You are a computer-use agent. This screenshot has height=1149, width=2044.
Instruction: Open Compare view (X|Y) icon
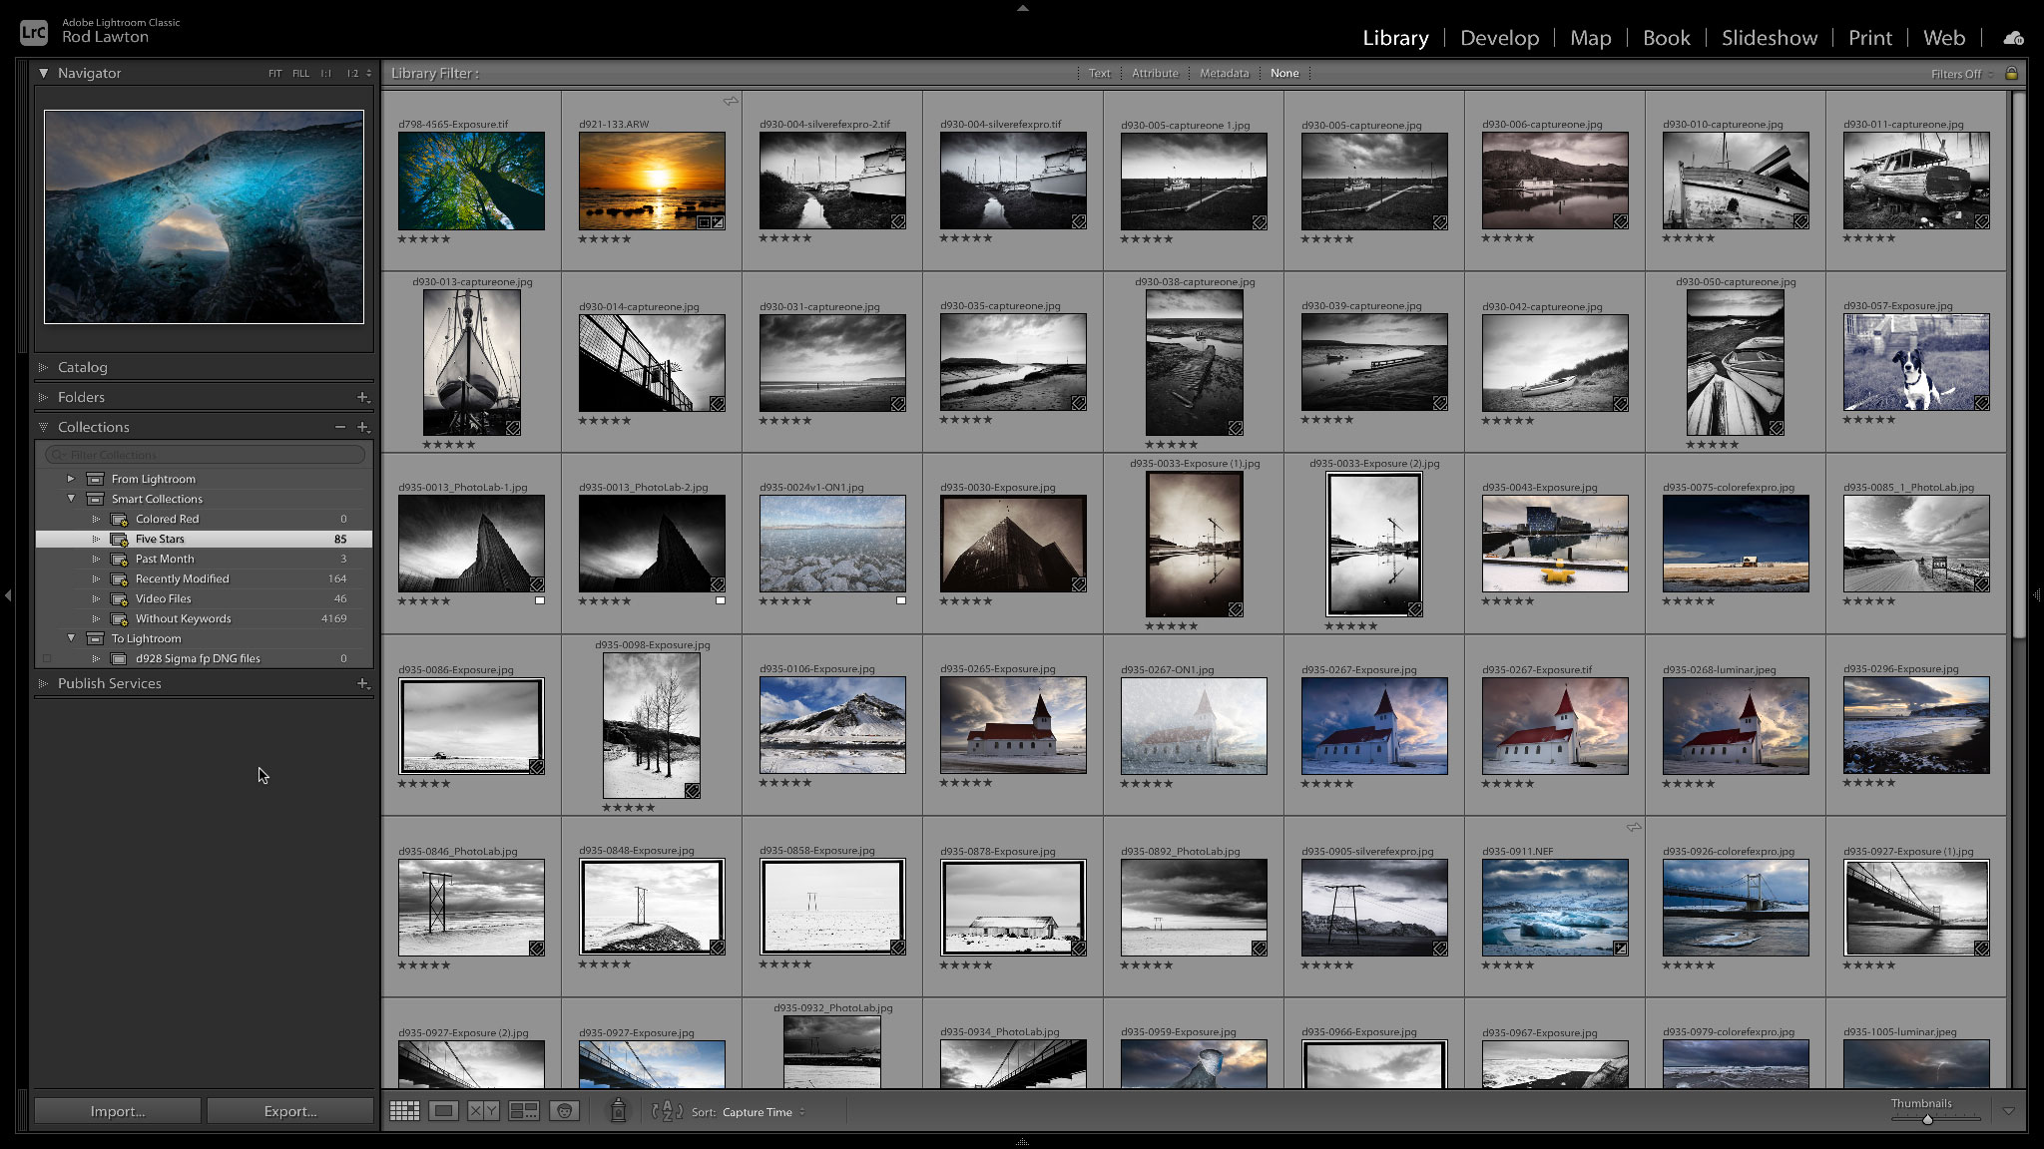coord(484,1111)
